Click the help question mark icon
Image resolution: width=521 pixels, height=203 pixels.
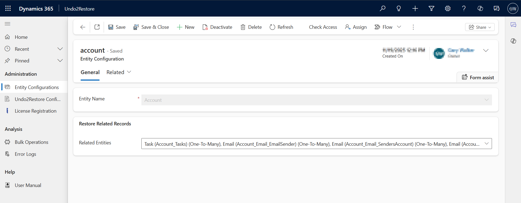464,8
